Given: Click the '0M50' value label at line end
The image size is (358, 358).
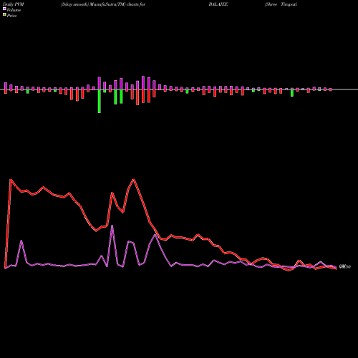Looking at the screenshot, I should (x=345, y=267).
